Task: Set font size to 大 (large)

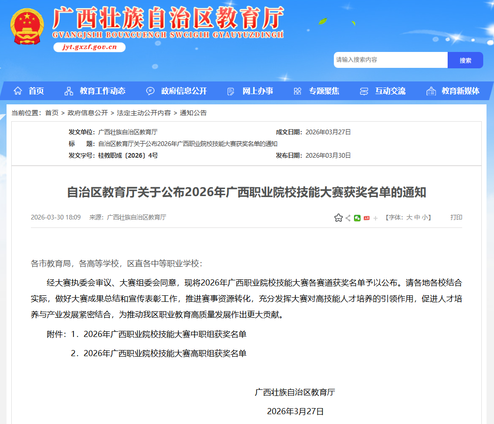Action: pos(409,217)
